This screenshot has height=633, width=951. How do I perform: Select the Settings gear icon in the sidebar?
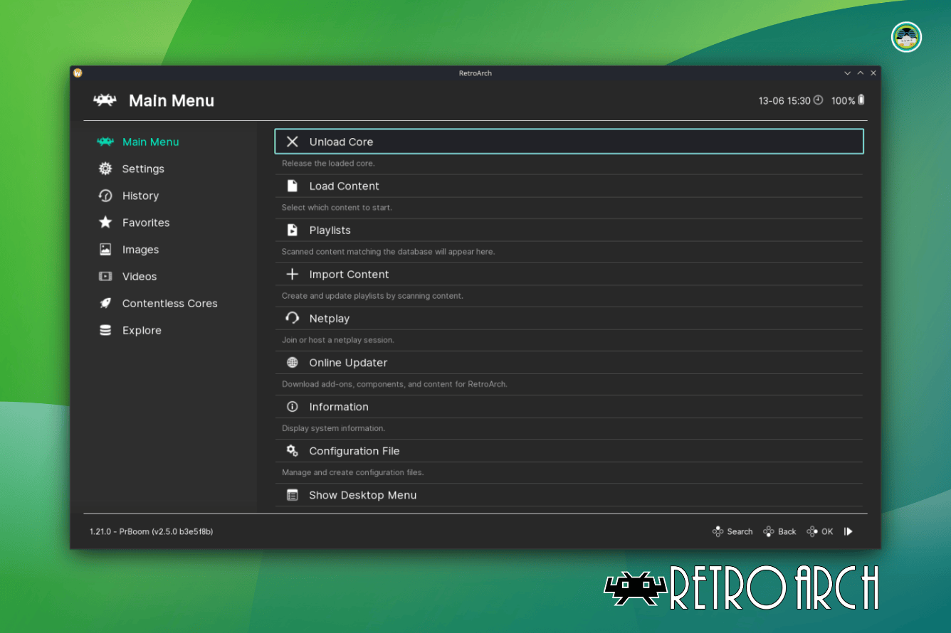point(105,169)
